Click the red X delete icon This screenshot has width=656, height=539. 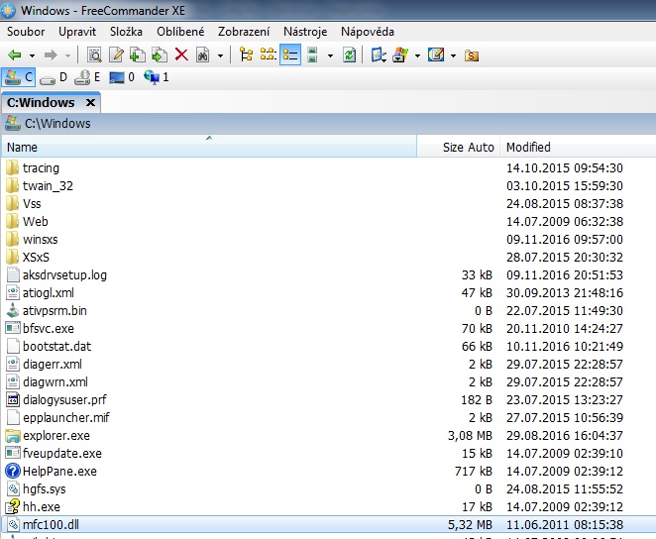181,55
